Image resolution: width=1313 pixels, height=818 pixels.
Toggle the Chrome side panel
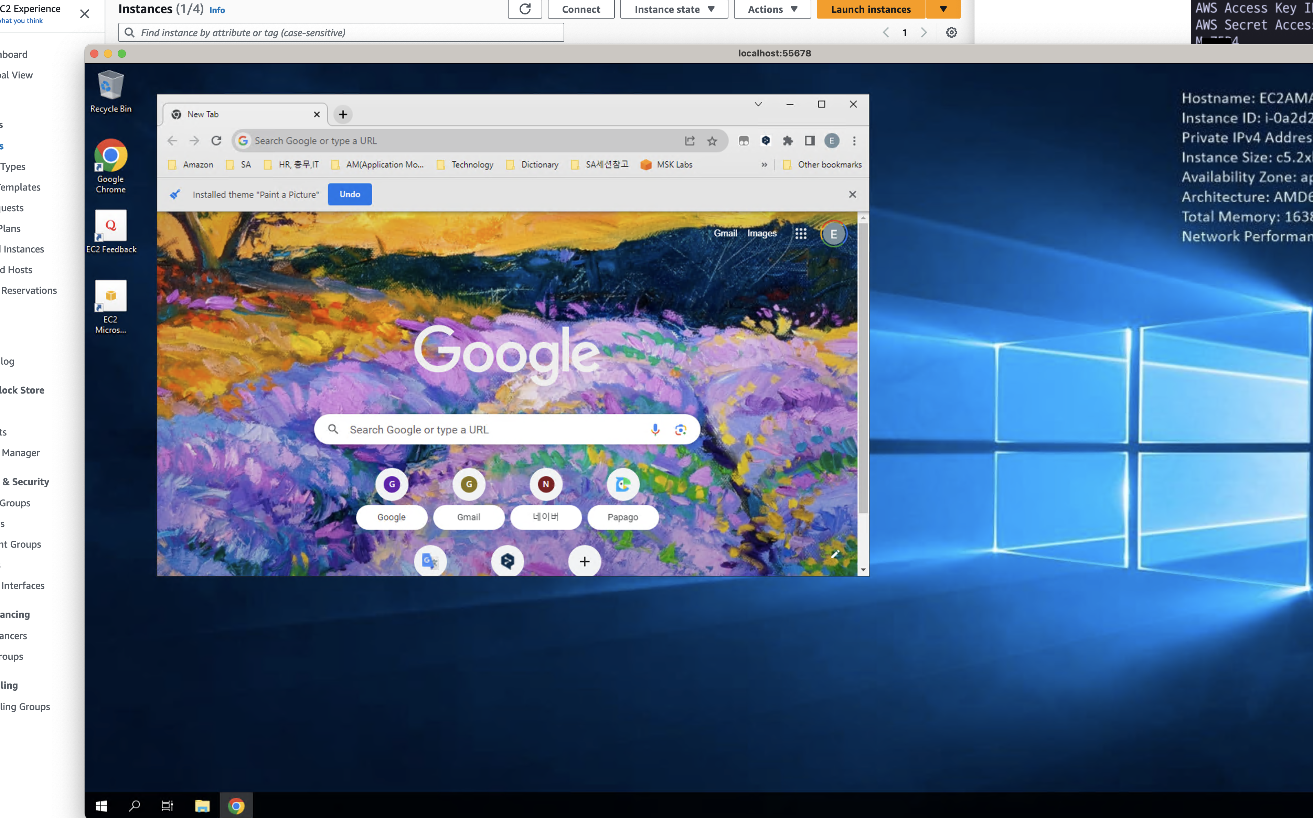(809, 141)
